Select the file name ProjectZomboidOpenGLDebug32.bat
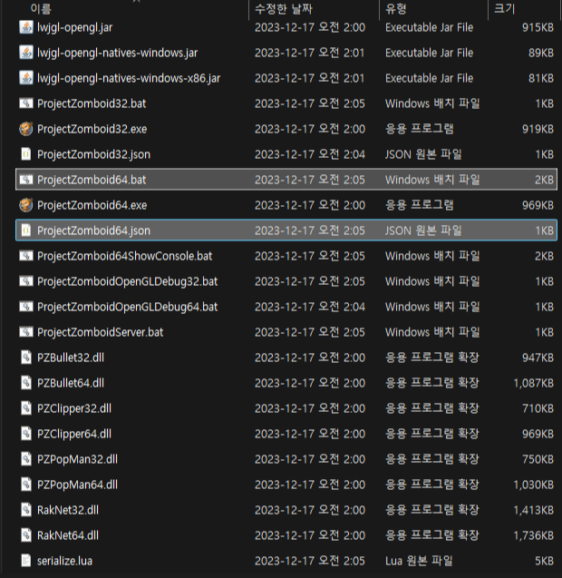Viewport: 562px width, 578px height. pos(128,281)
